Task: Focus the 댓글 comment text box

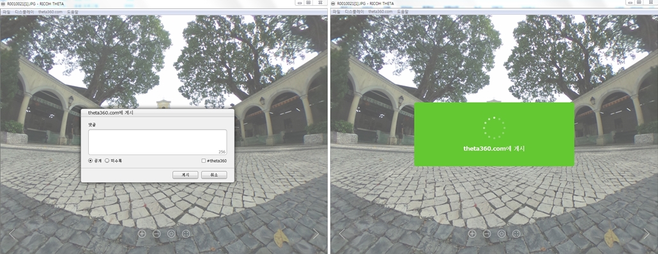Action: pyautogui.click(x=157, y=142)
